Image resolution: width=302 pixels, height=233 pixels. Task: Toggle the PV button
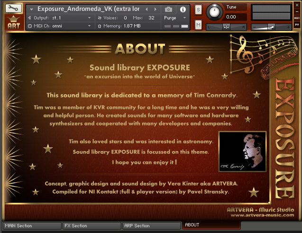[x=297, y=25]
